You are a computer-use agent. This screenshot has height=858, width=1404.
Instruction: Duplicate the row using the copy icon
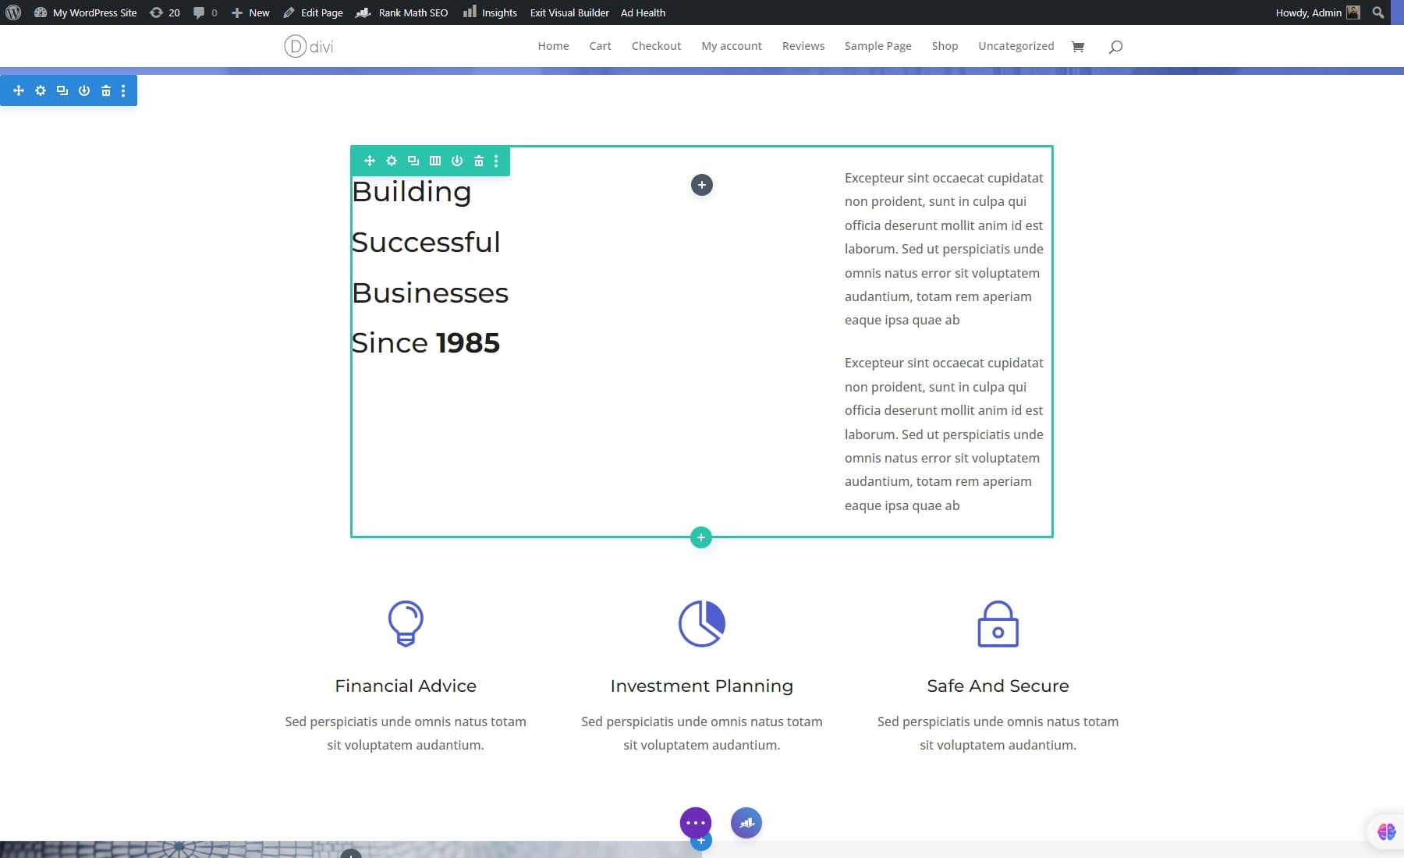pos(413,161)
